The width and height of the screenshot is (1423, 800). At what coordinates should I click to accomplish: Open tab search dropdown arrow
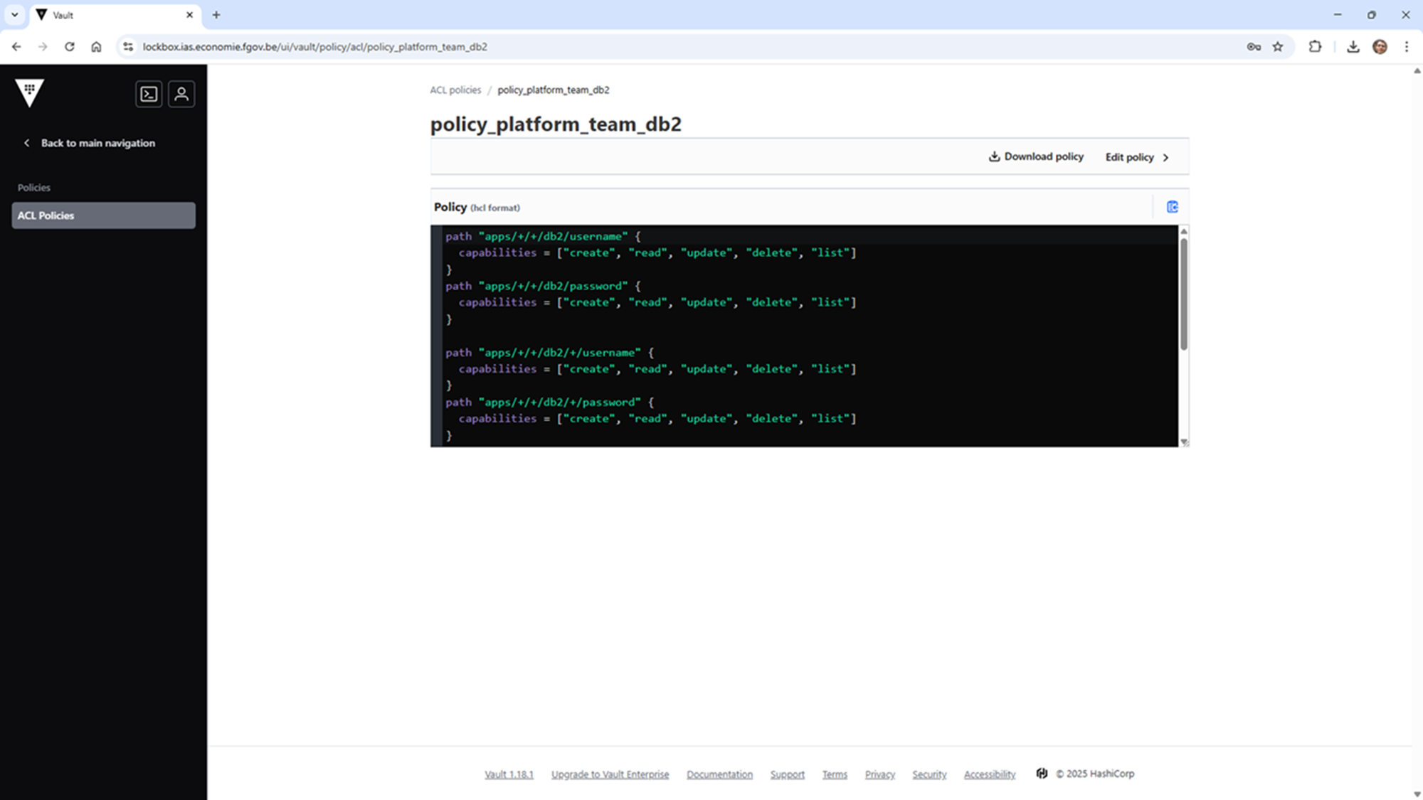click(14, 15)
